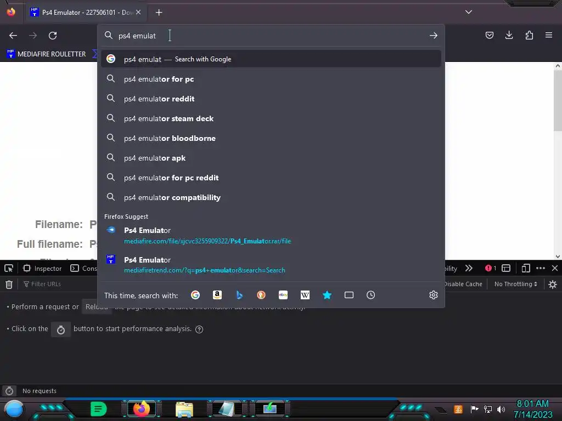
Task: Search this time with Bing icon
Action: tap(239, 295)
